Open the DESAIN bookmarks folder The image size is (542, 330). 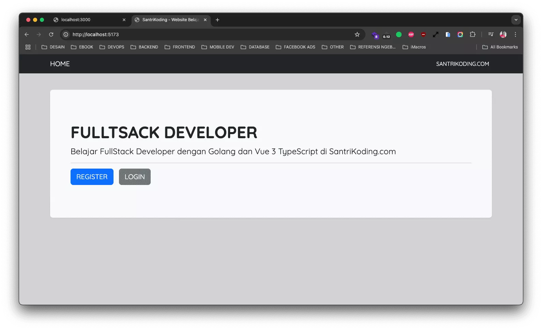click(53, 47)
